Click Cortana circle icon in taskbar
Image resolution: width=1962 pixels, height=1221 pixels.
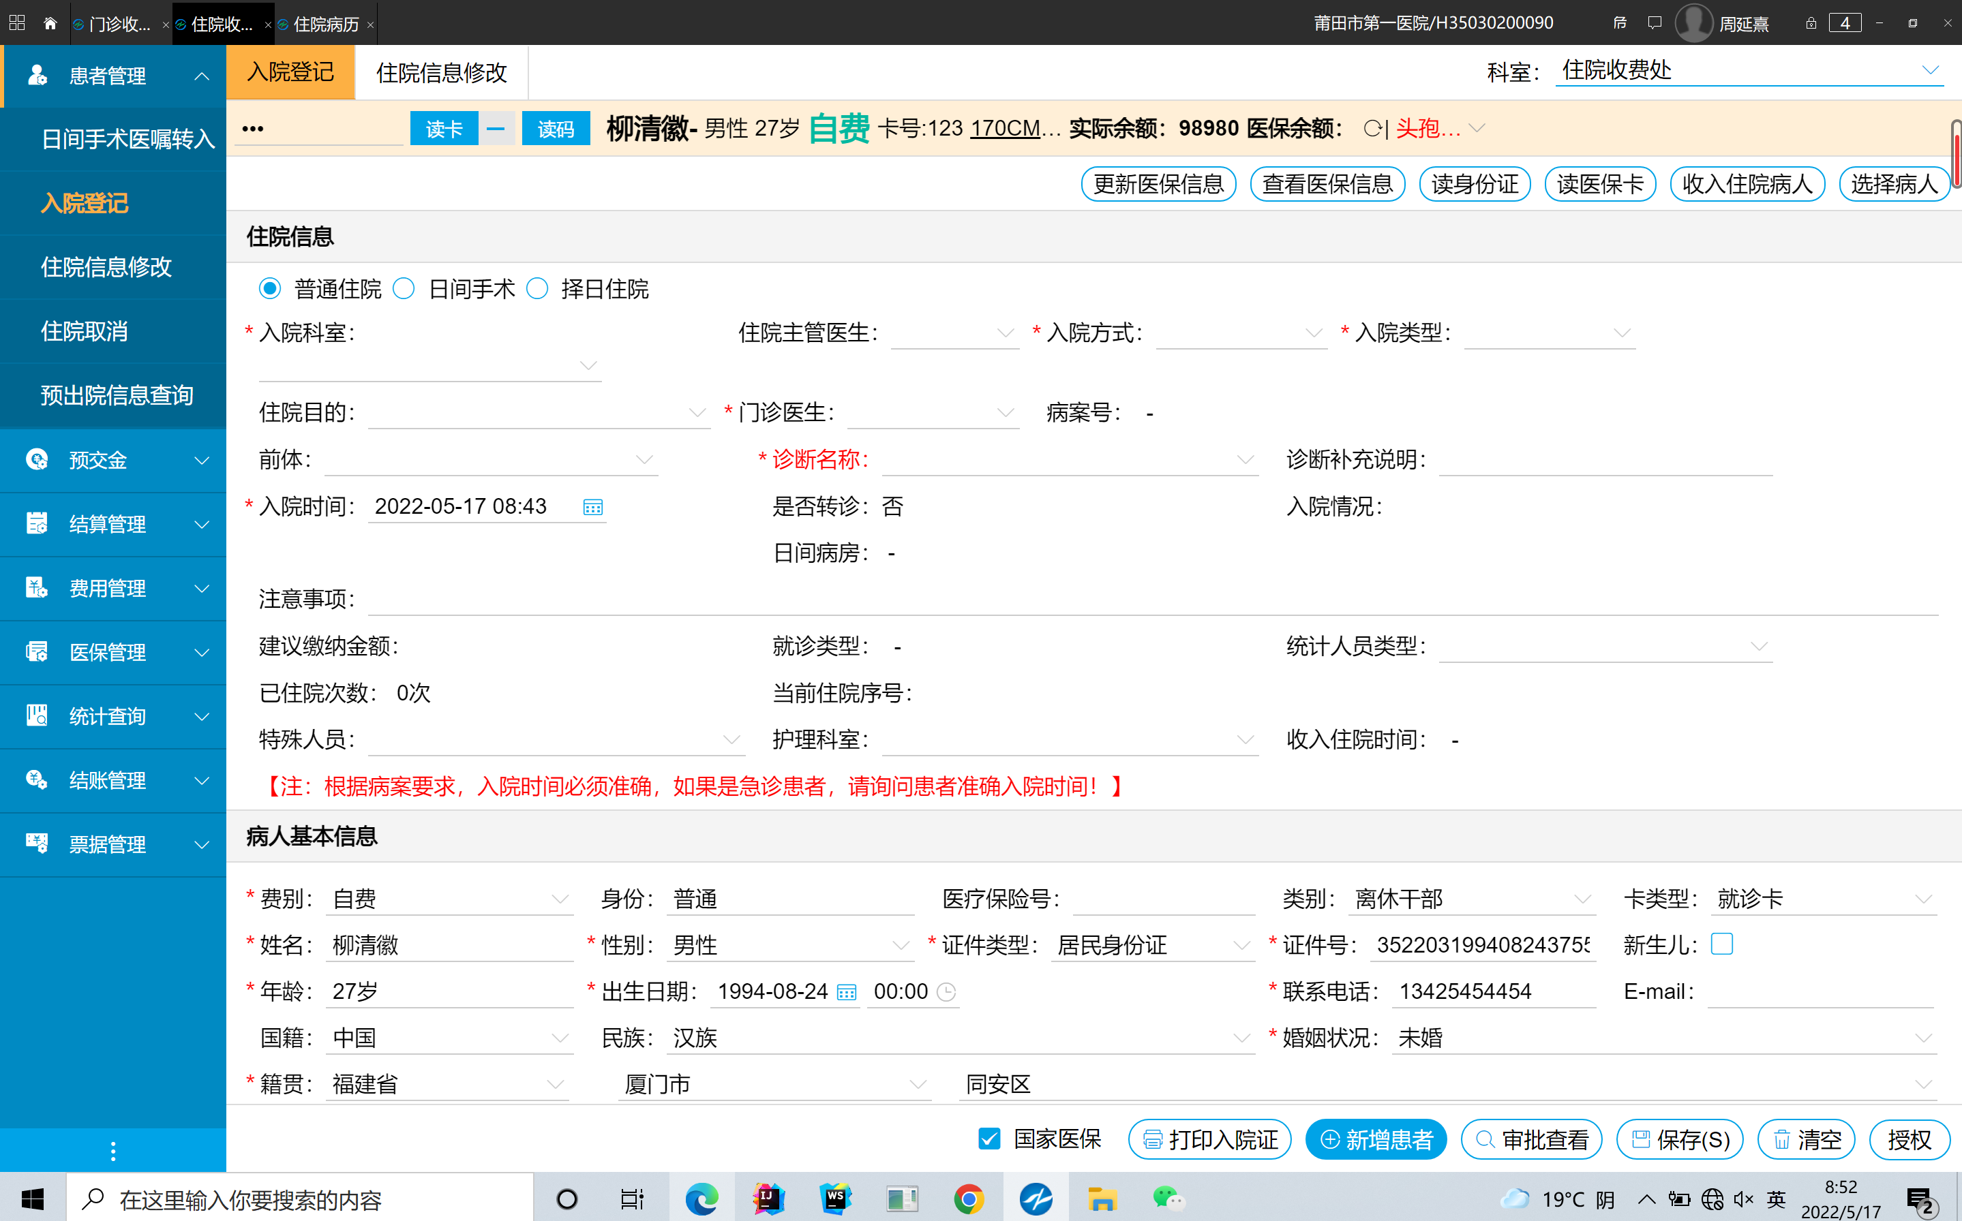(x=567, y=1199)
